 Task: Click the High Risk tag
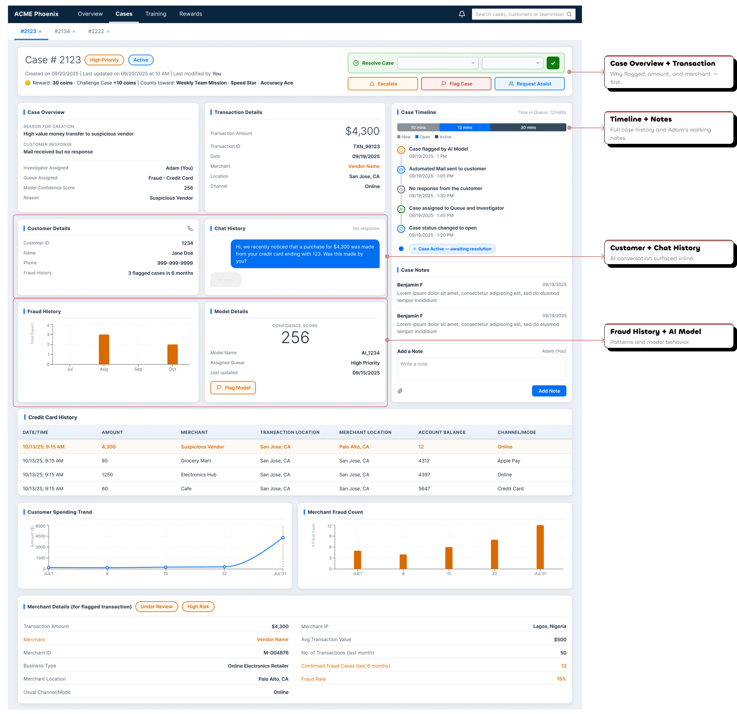tap(198, 607)
